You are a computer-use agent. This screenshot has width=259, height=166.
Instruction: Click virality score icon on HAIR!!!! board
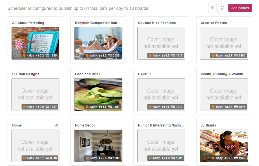click(163, 107)
